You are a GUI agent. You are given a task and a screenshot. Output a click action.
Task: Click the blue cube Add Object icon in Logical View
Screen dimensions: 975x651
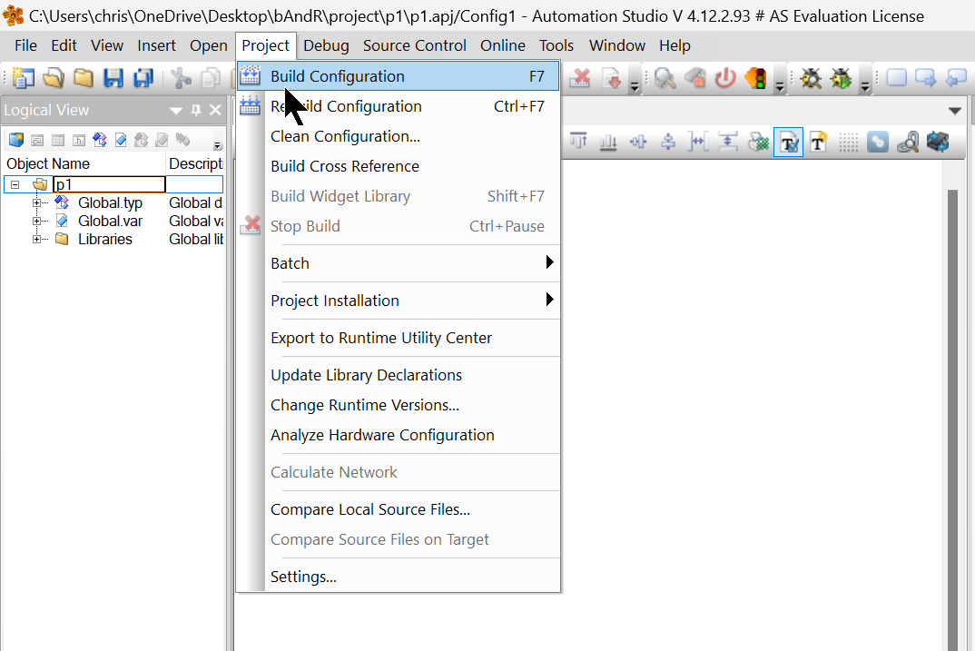pyautogui.click(x=16, y=140)
